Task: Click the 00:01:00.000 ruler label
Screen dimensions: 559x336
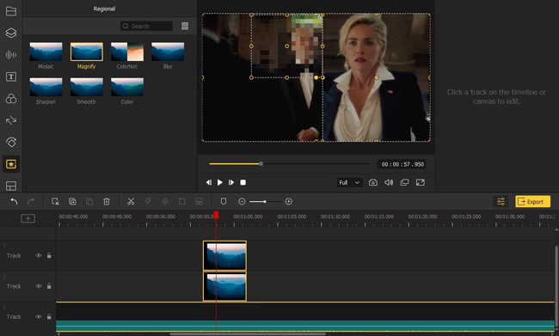Action: (x=249, y=217)
